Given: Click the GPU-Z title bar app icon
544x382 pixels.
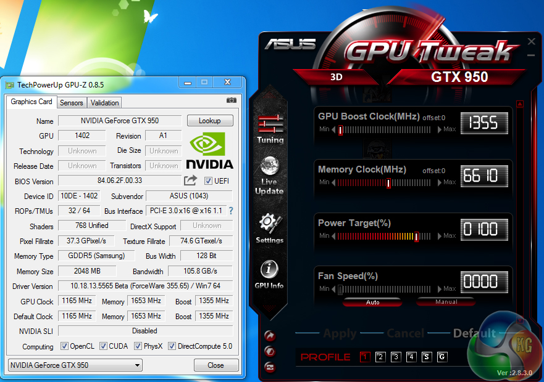Looking at the screenshot, I should coord(10,85).
